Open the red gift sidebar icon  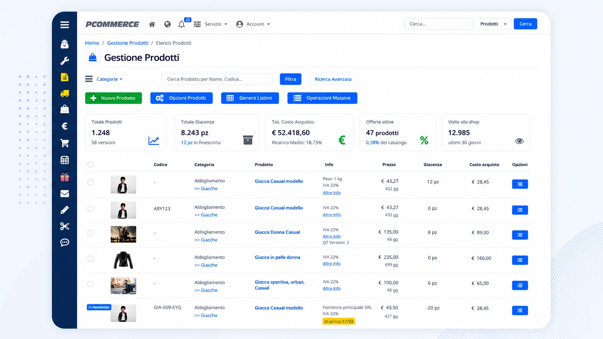tap(65, 177)
